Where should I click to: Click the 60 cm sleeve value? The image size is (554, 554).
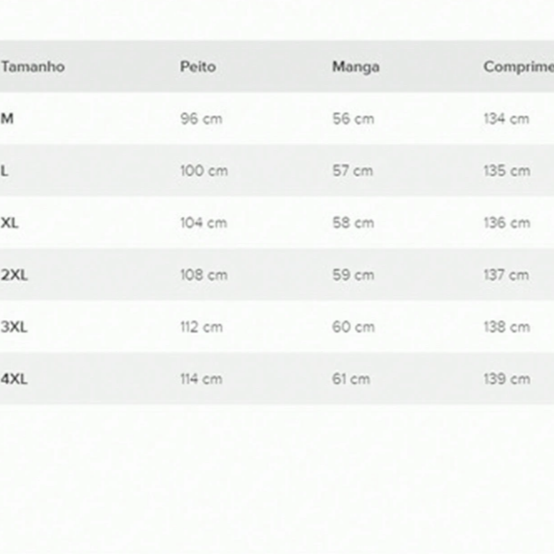pyautogui.click(x=353, y=327)
